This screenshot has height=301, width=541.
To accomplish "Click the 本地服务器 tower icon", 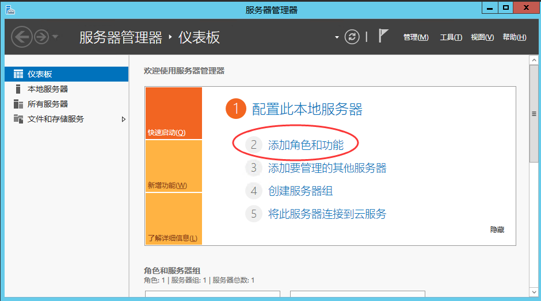I will pyautogui.click(x=18, y=89).
